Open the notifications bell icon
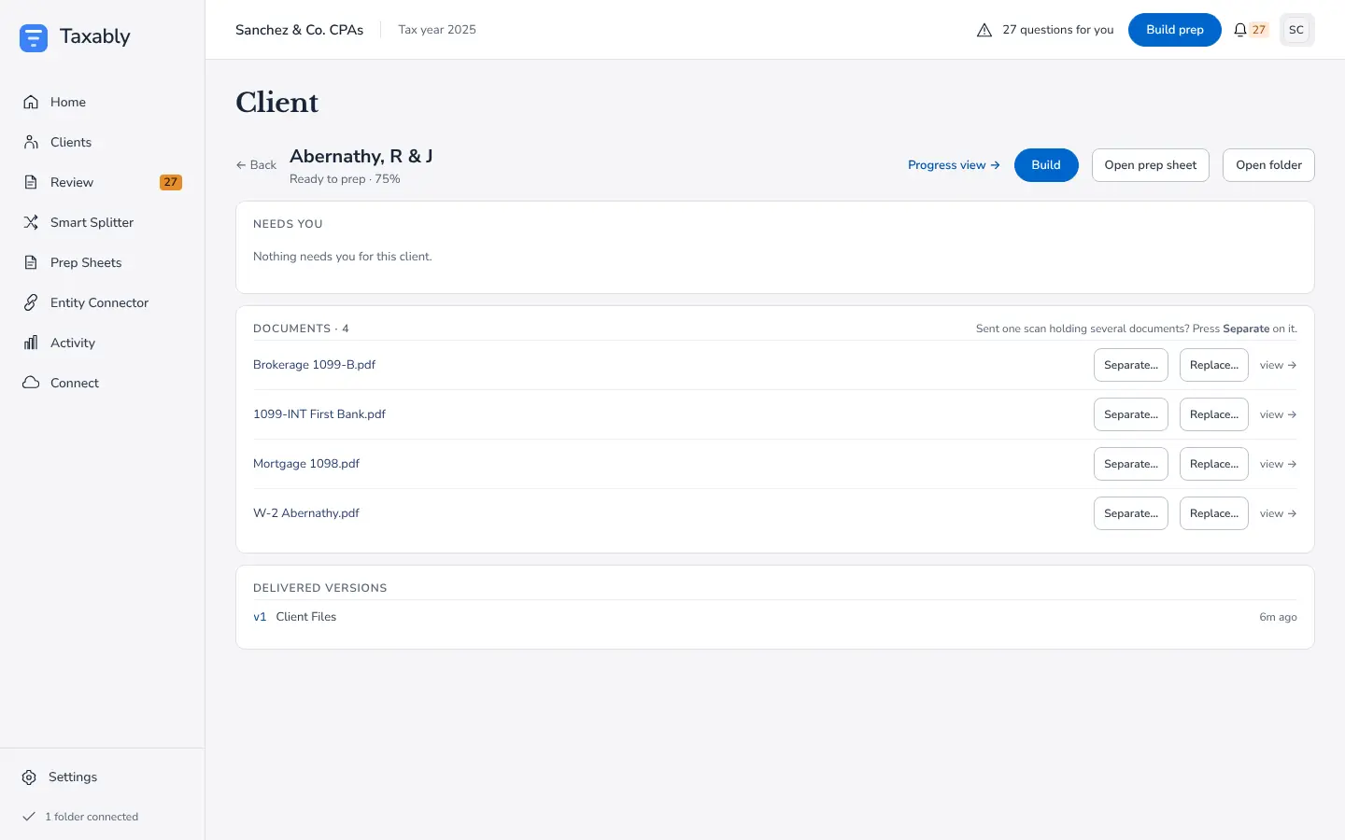Screen dimensions: 1345x840 coord(1240,30)
